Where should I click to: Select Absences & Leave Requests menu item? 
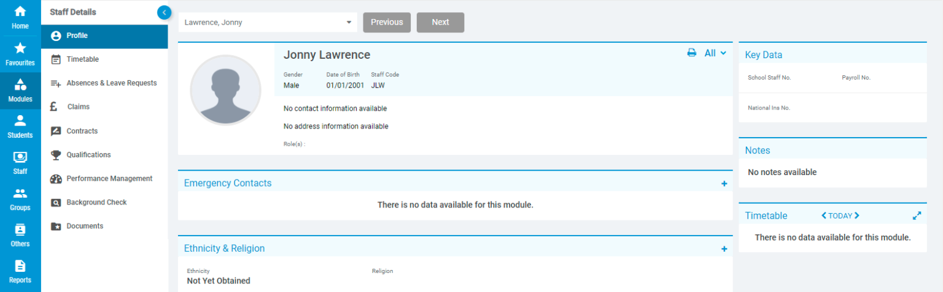(111, 83)
